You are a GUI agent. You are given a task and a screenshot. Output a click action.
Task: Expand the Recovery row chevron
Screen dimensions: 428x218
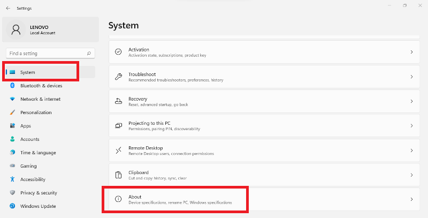coord(411,101)
